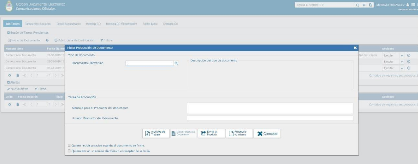The width and height of the screenshot is (418, 164).
Task: Enable notification when the document is signed
Action: [x=69, y=146]
